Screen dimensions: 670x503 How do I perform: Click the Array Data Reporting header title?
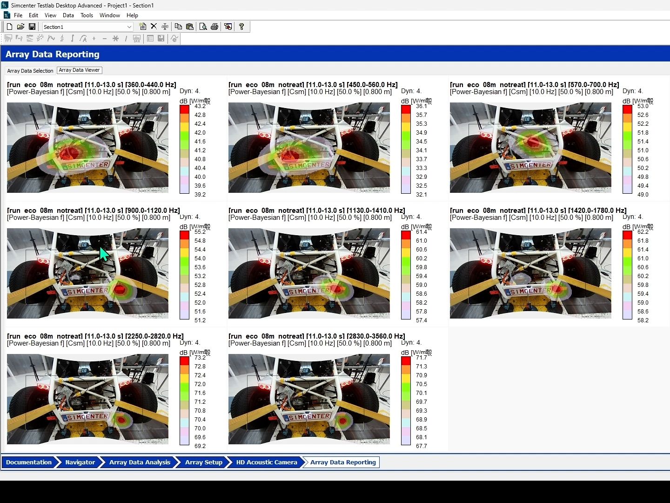[x=53, y=54]
